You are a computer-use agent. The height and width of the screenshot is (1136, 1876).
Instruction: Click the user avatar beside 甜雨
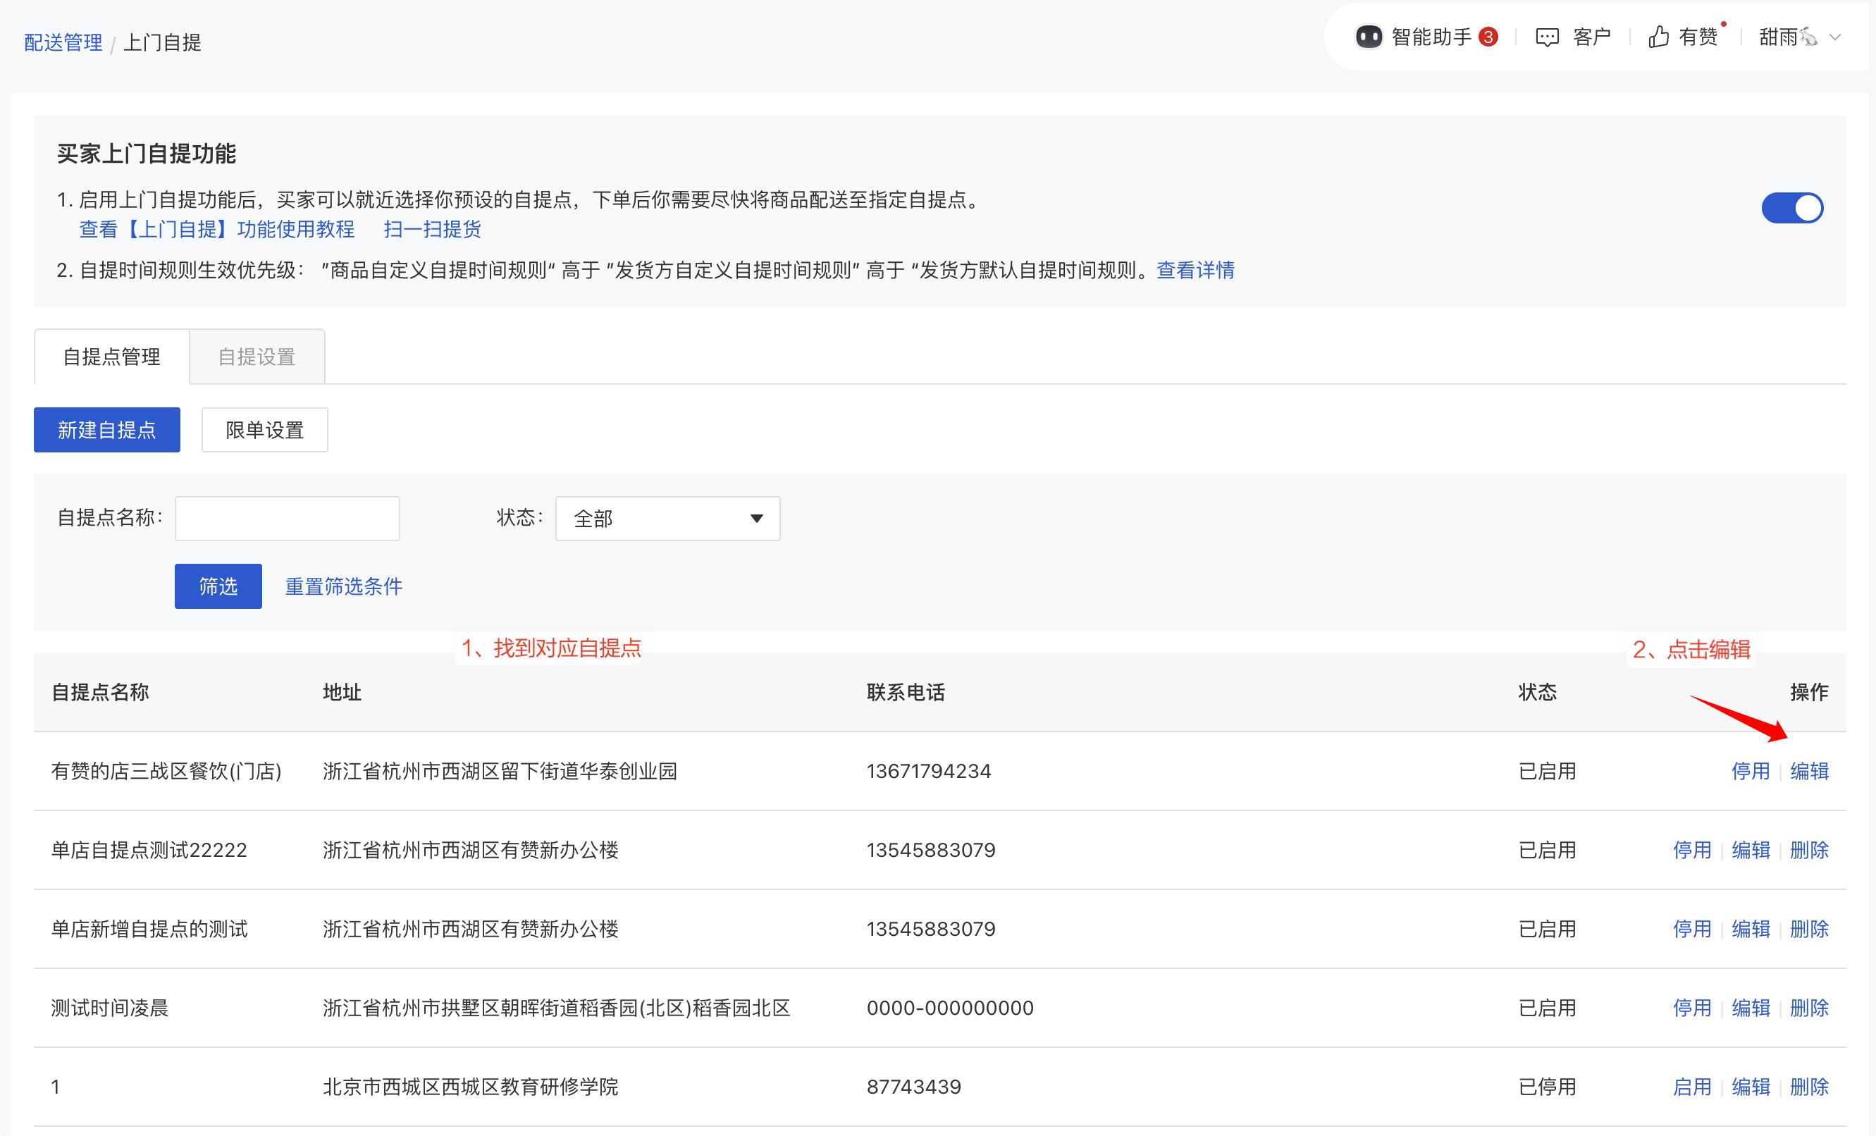(1809, 37)
